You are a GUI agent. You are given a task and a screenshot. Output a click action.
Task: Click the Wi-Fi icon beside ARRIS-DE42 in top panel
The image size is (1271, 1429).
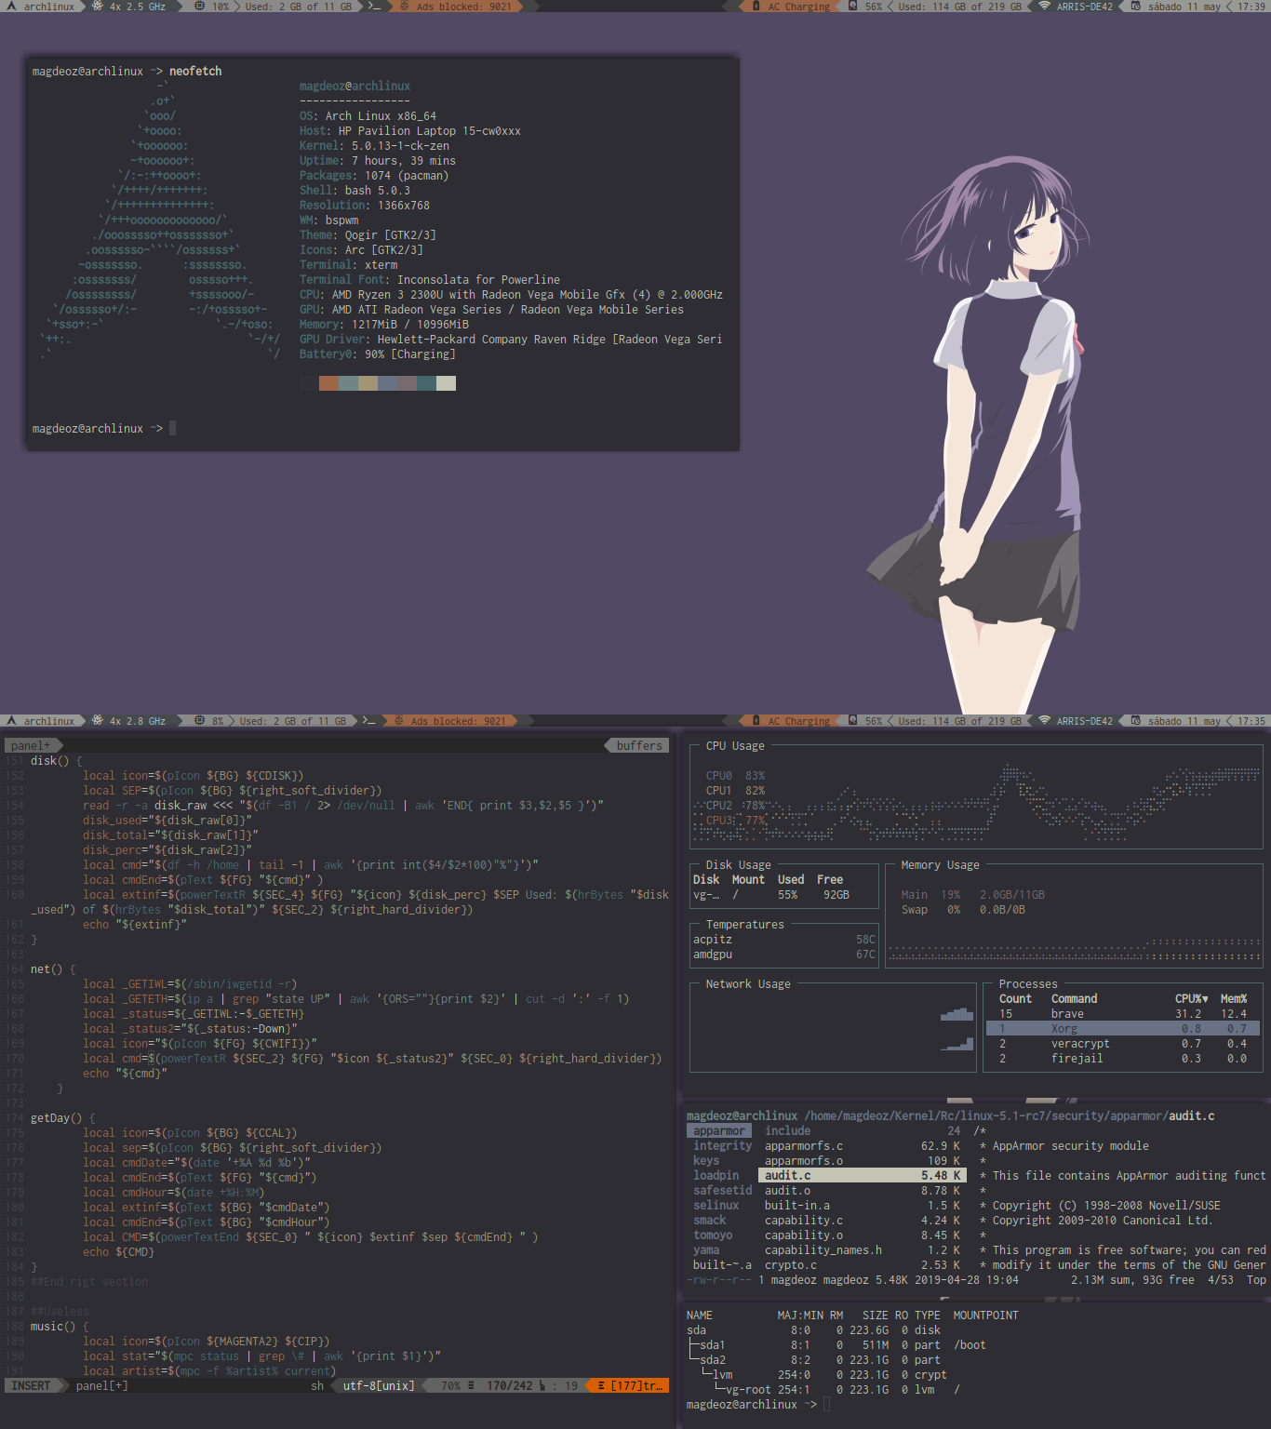coord(1044,7)
